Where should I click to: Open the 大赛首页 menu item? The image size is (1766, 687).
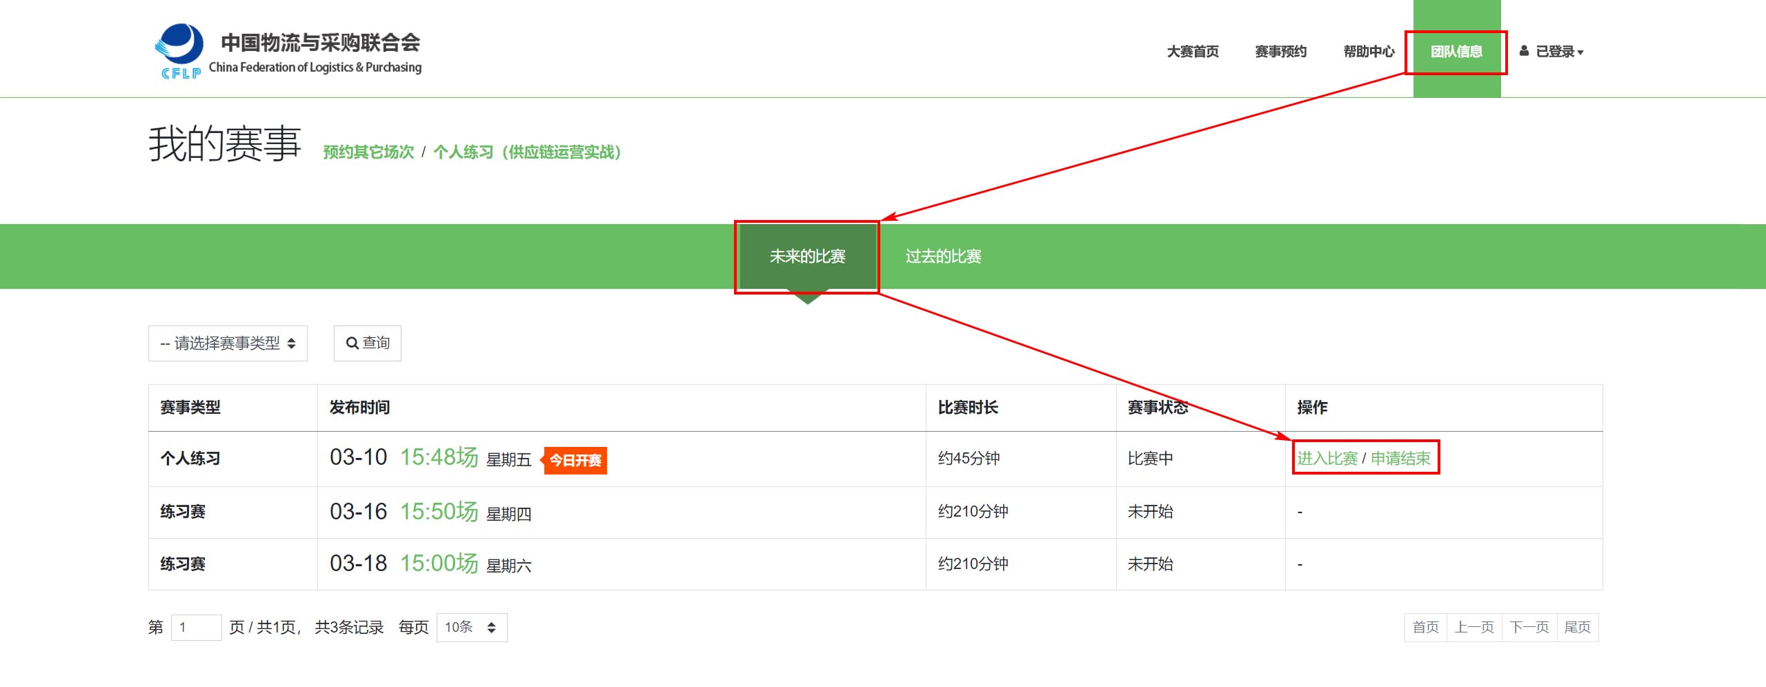(x=1193, y=51)
